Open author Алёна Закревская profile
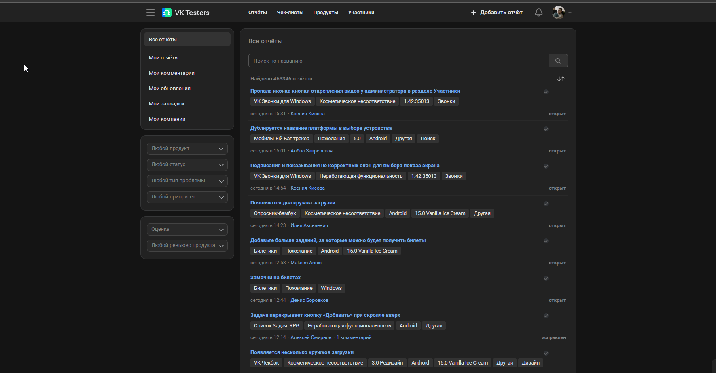 [x=311, y=151]
